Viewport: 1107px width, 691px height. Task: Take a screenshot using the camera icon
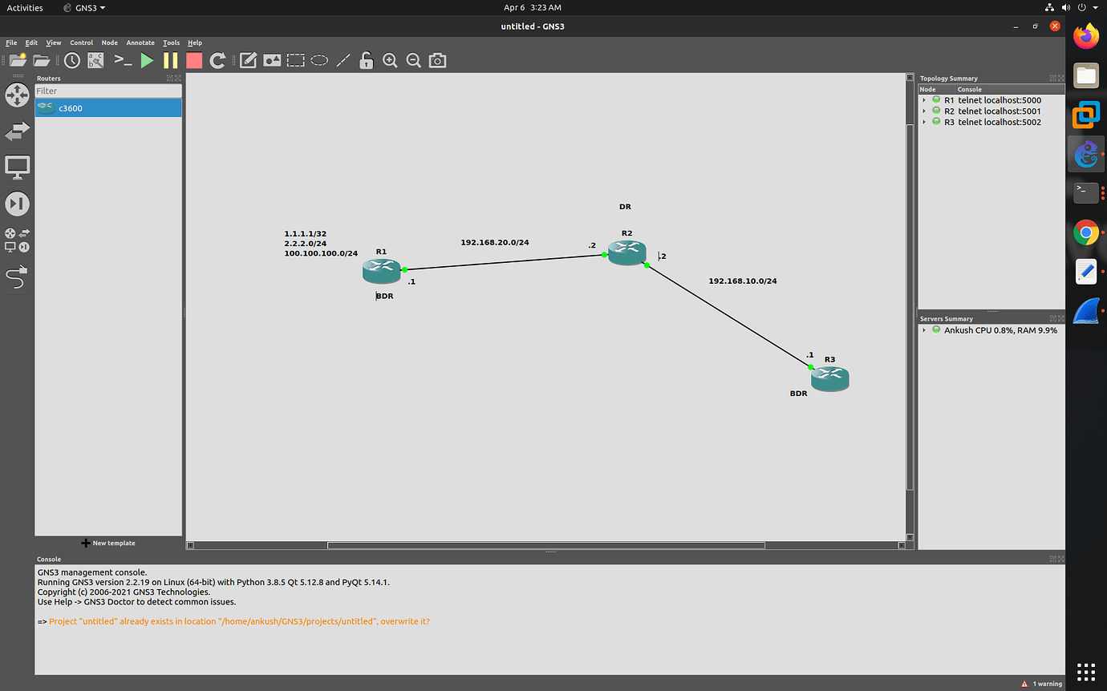(437, 60)
